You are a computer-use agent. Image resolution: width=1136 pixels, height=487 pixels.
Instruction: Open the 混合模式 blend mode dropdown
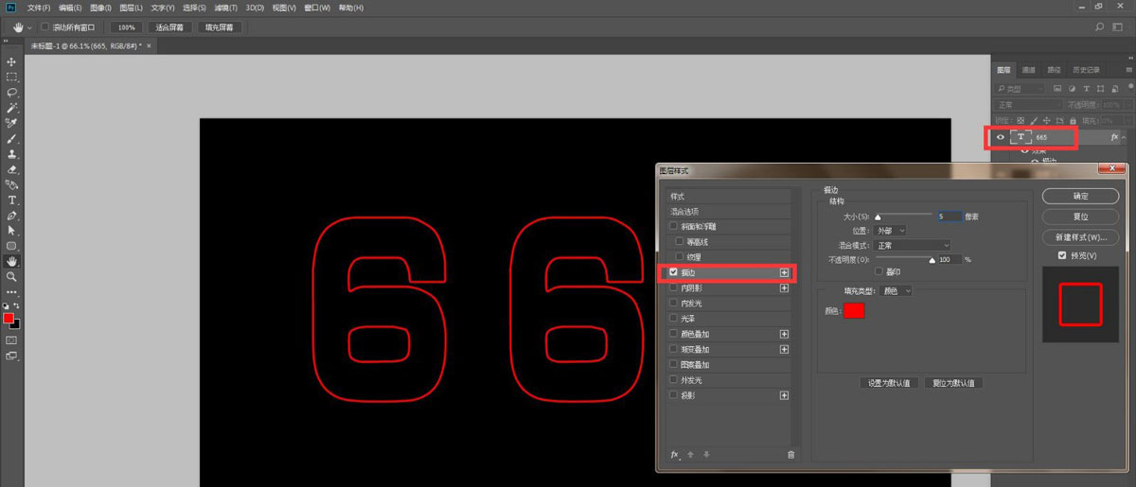pyautogui.click(x=913, y=245)
